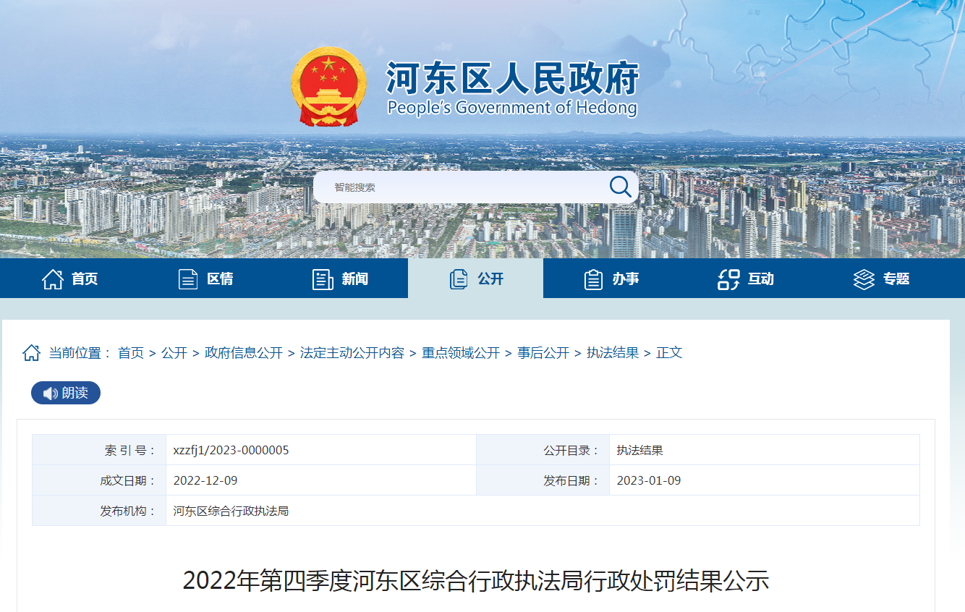Click the interaction icon beside 互动
Image resolution: width=965 pixels, height=612 pixels.
(728, 279)
